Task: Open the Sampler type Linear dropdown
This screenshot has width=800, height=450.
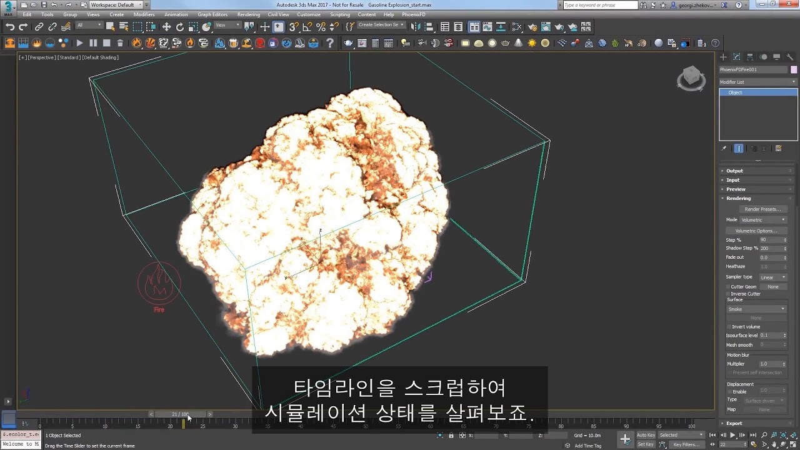Action: point(773,277)
